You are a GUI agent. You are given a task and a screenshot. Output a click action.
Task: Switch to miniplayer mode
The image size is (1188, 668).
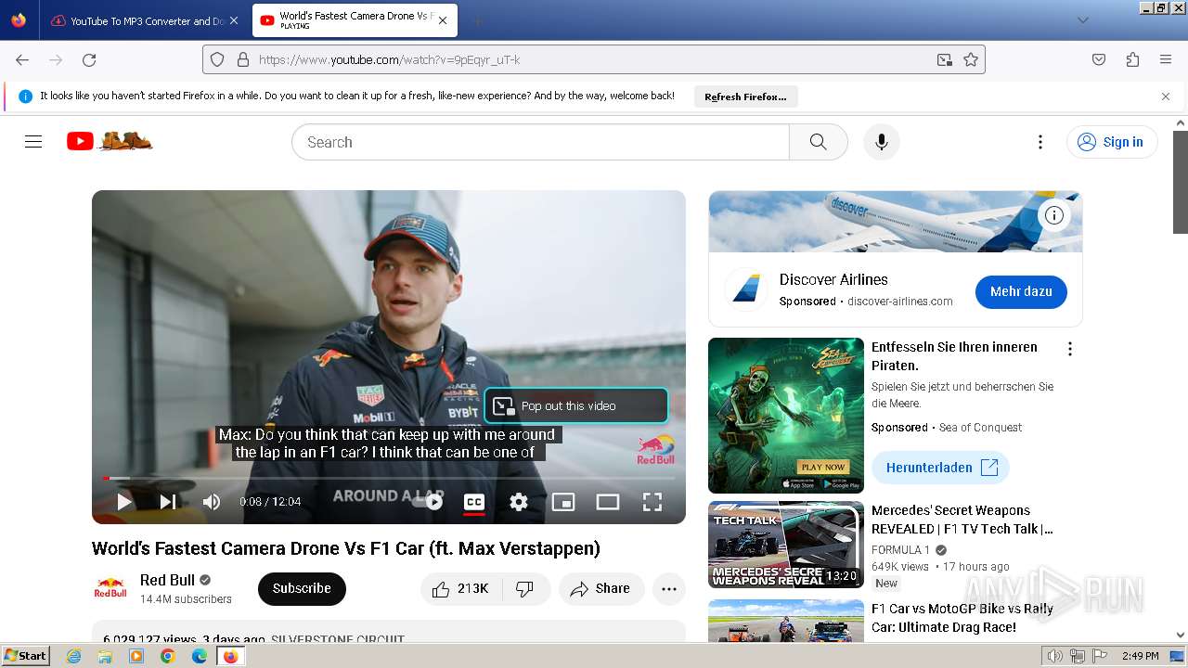pos(563,502)
